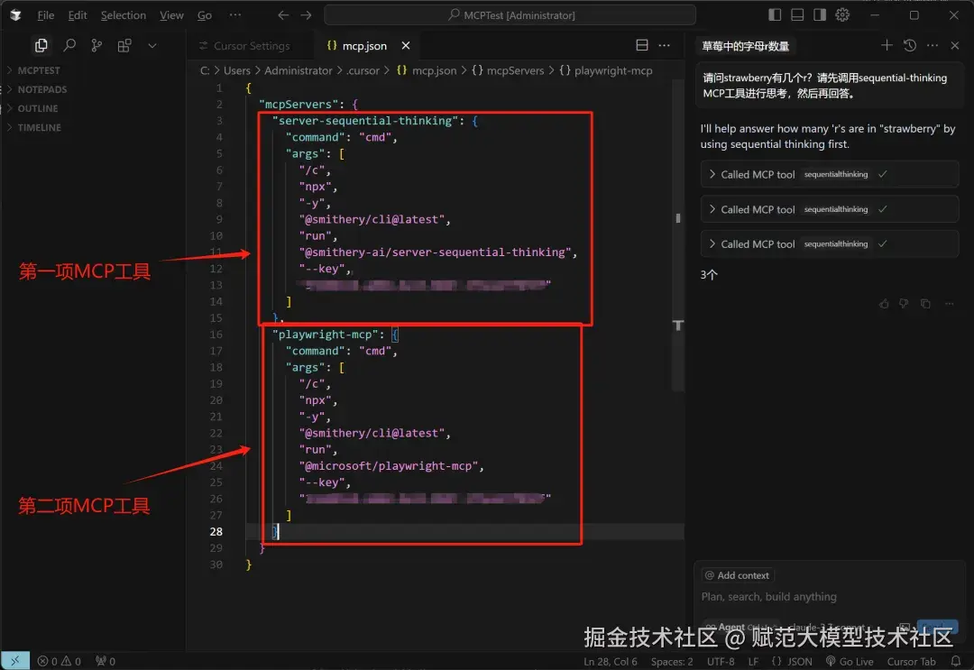Open the View menu
Screen dimensions: 974x670
[171, 15]
